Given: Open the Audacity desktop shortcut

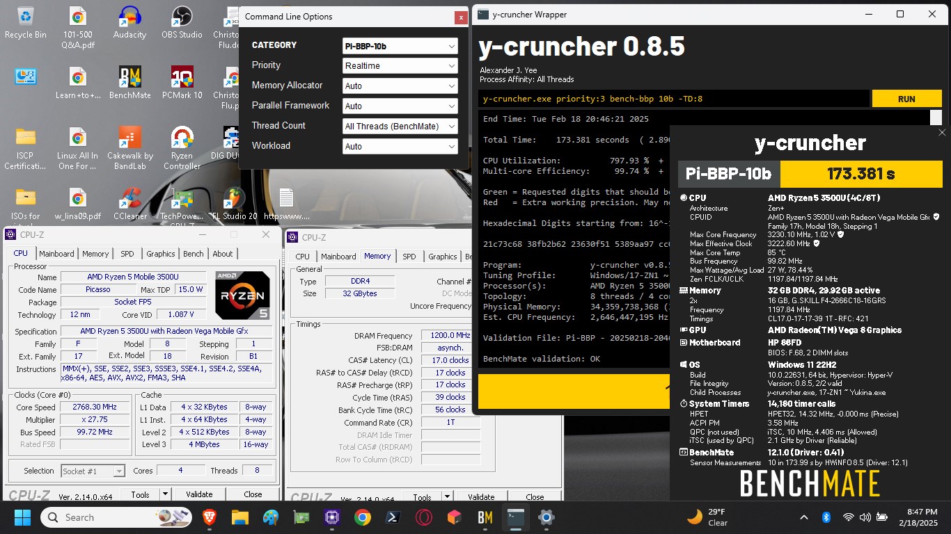Looking at the screenshot, I should point(129,23).
